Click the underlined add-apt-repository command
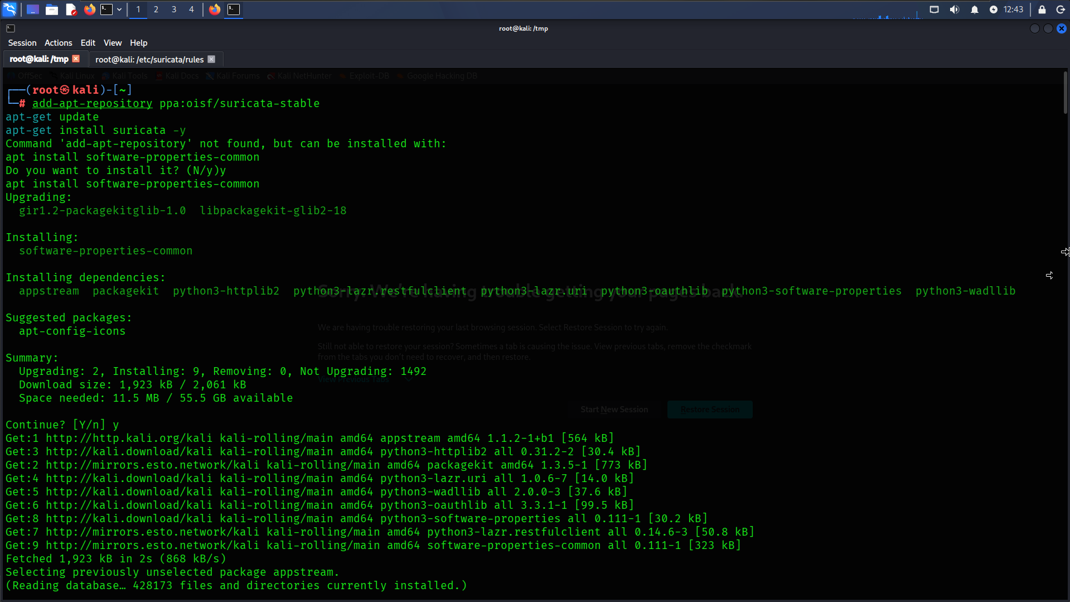The height and width of the screenshot is (602, 1070). pyautogui.click(x=92, y=104)
